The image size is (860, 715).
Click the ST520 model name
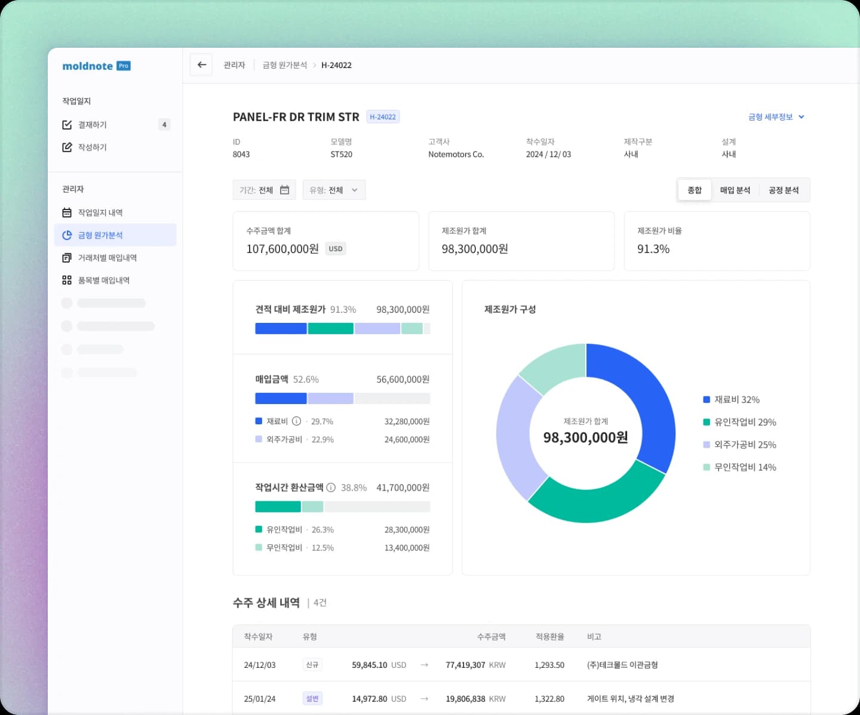tap(341, 154)
